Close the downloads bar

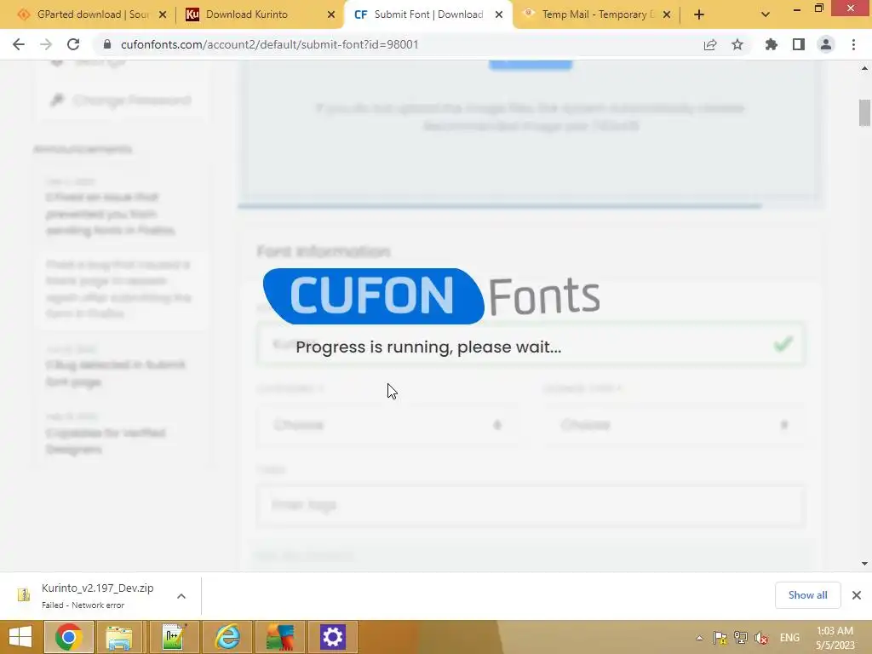coord(857,595)
